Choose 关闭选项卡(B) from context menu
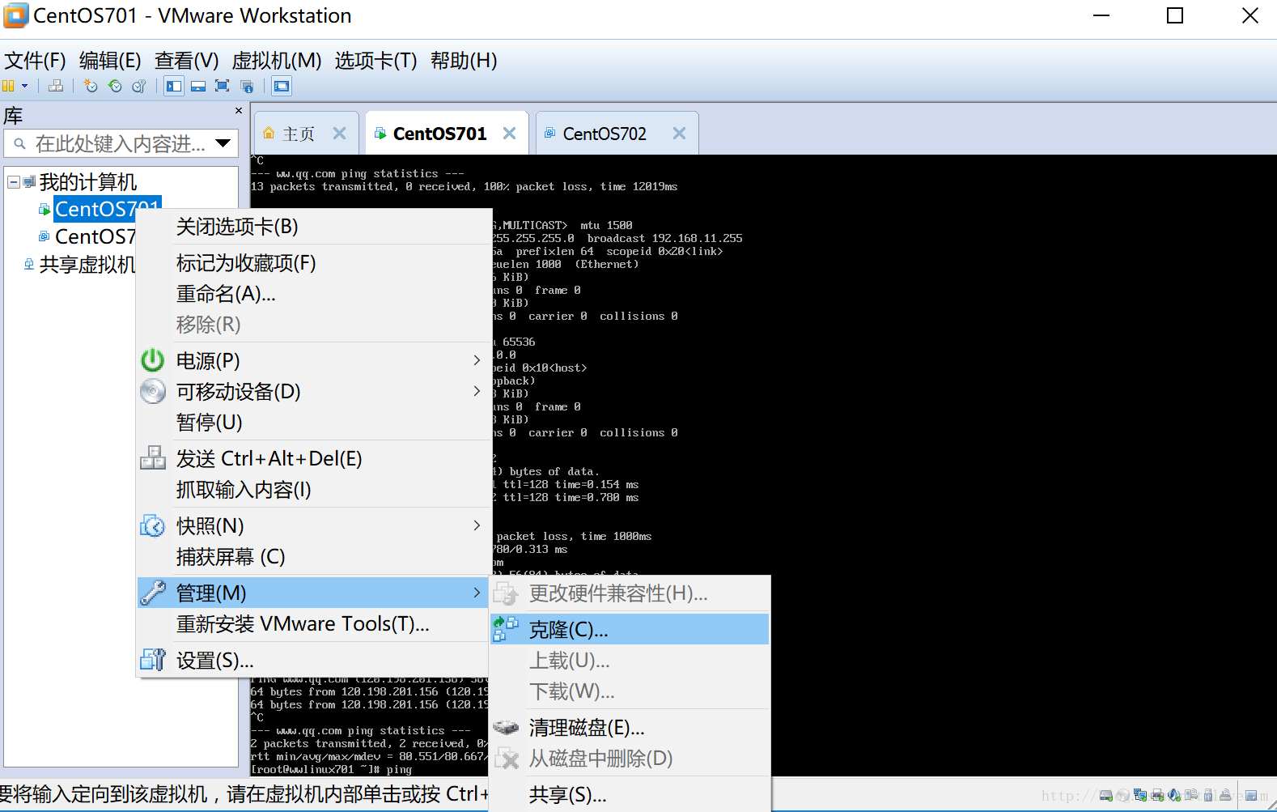The width and height of the screenshot is (1277, 812). (x=314, y=227)
